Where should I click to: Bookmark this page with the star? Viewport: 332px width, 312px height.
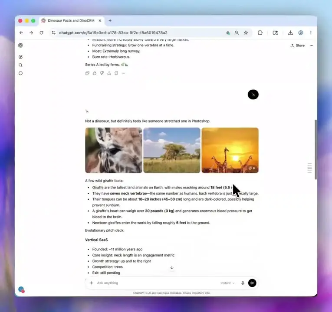[x=246, y=33]
